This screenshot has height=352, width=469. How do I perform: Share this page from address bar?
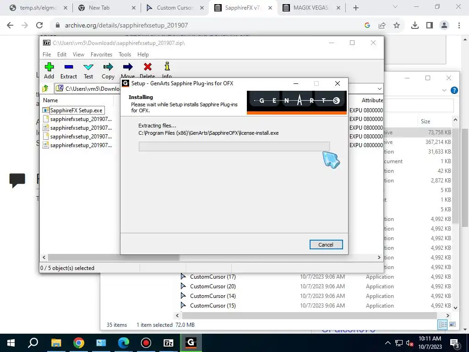coord(382,26)
